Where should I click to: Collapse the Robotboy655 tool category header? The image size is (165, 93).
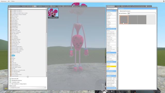(x=111, y=71)
